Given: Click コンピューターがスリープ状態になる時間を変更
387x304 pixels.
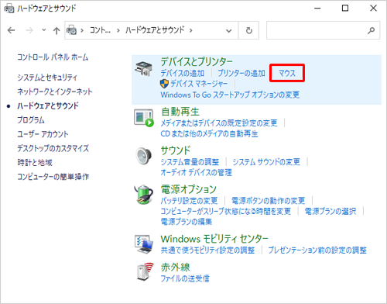Looking at the screenshot, I should (226, 211).
